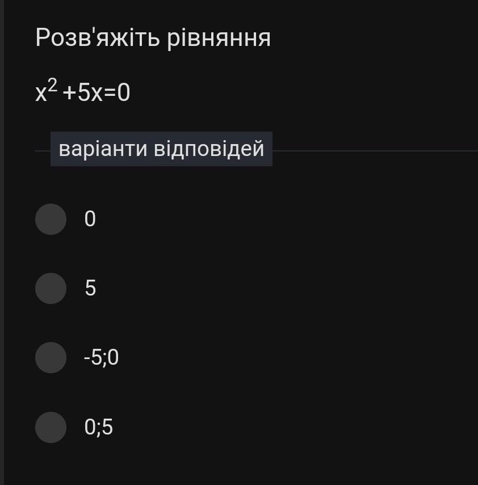Click the answer text "-5;0"
The height and width of the screenshot is (485, 478).
[101, 357]
